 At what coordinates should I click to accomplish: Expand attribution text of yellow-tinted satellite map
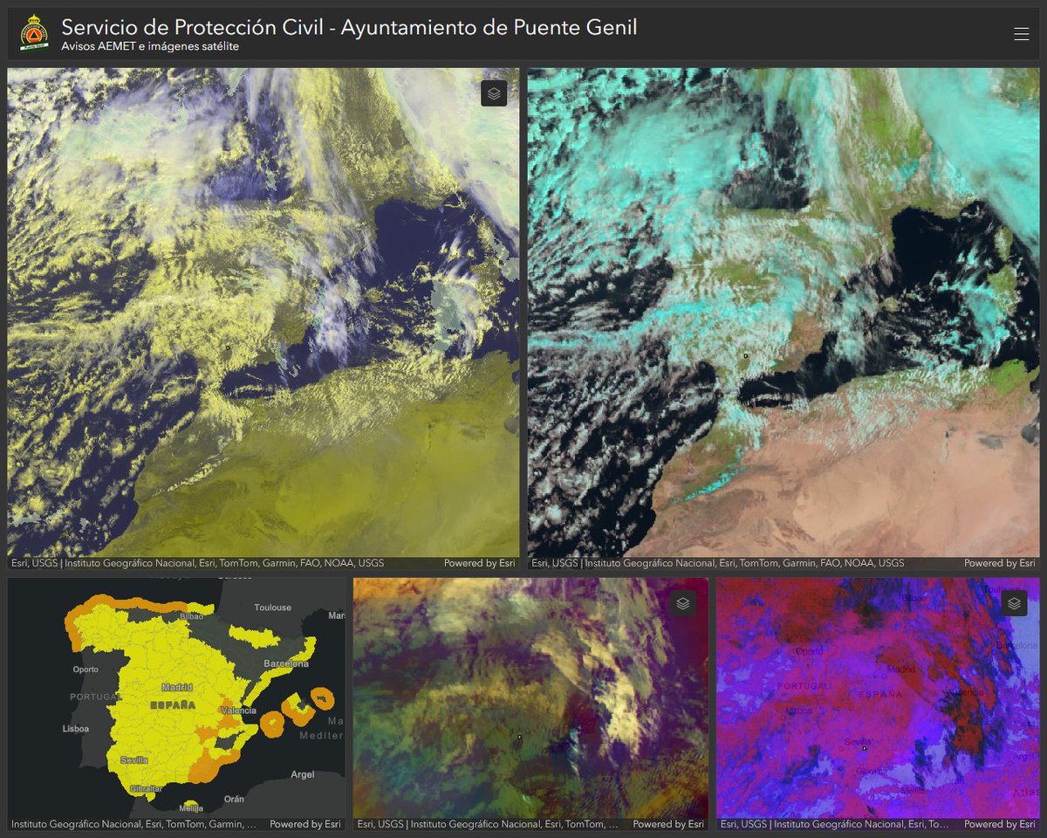point(197,563)
